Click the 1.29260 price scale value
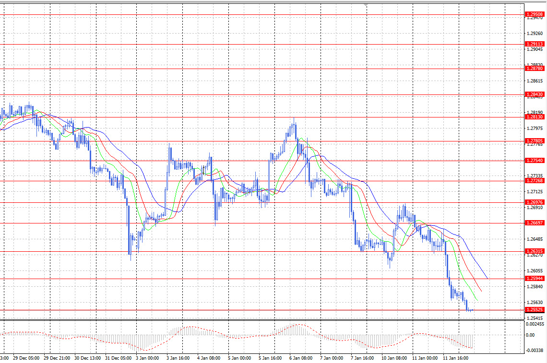This screenshot has height=363, width=547. coord(535,34)
